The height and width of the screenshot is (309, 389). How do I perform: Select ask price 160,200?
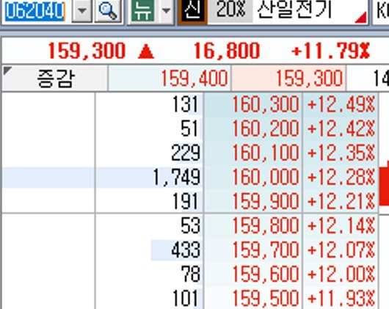pos(266,128)
